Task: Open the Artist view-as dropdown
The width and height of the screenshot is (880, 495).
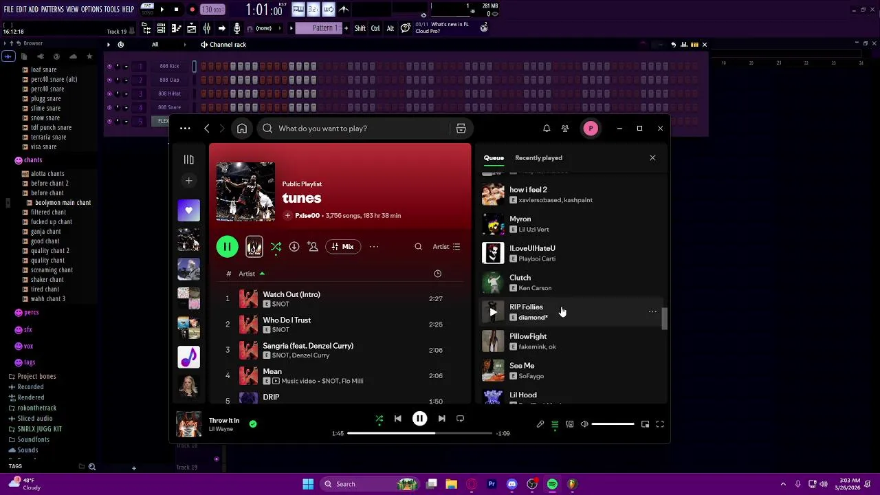Action: (446, 247)
